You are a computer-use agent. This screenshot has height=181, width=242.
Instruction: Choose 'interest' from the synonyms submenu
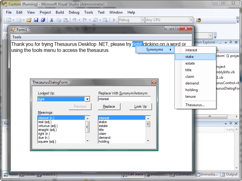coord(195,50)
